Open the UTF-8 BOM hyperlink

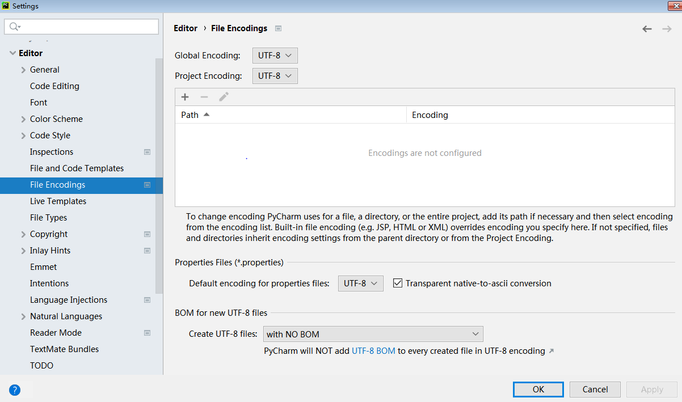click(x=373, y=351)
